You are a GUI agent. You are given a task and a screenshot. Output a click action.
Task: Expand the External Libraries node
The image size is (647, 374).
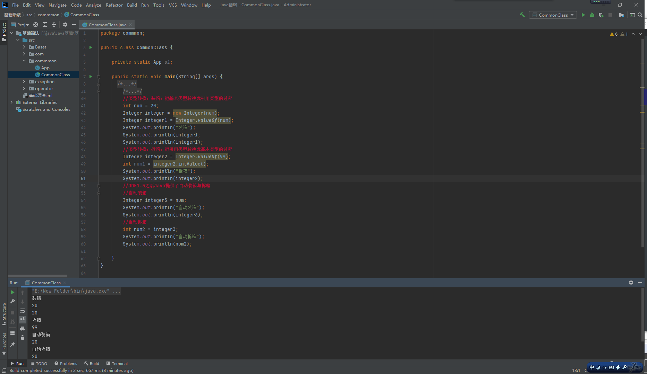point(11,103)
